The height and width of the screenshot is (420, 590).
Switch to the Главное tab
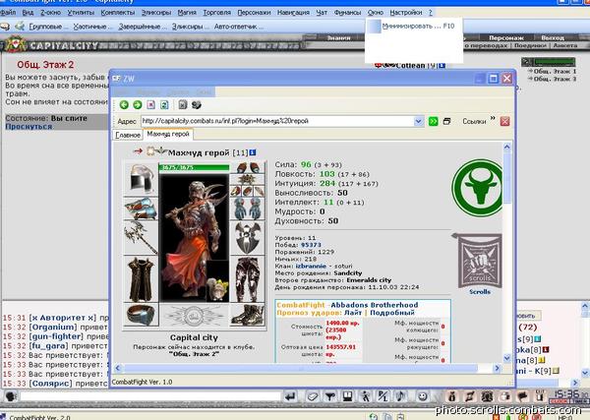click(x=128, y=135)
